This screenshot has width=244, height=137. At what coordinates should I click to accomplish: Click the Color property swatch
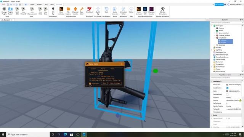[x=227, y=91]
